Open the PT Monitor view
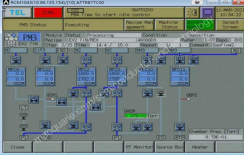244x155 pixels. (139, 147)
